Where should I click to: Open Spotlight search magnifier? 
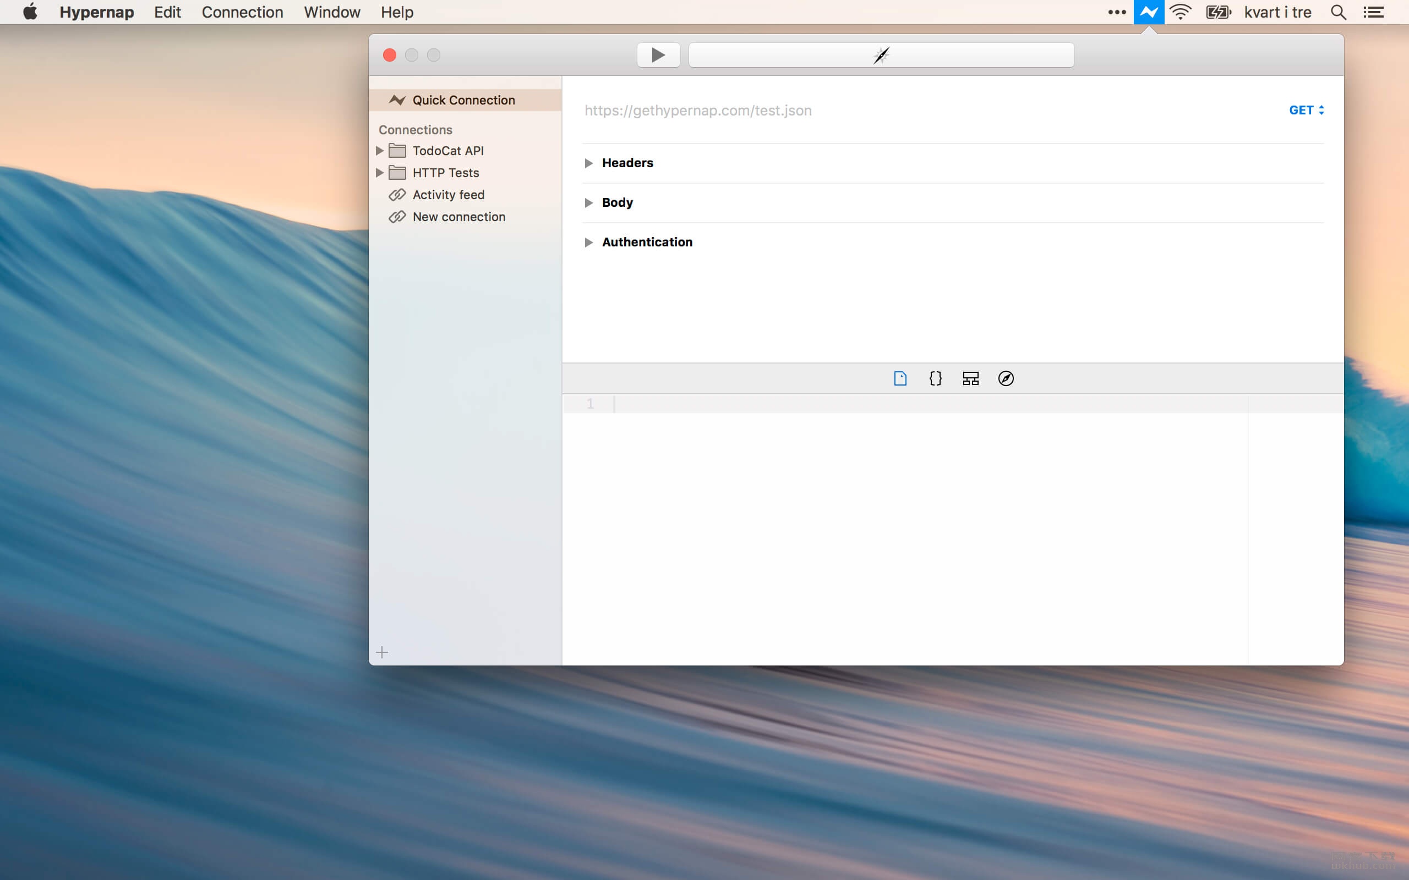[1339, 12]
